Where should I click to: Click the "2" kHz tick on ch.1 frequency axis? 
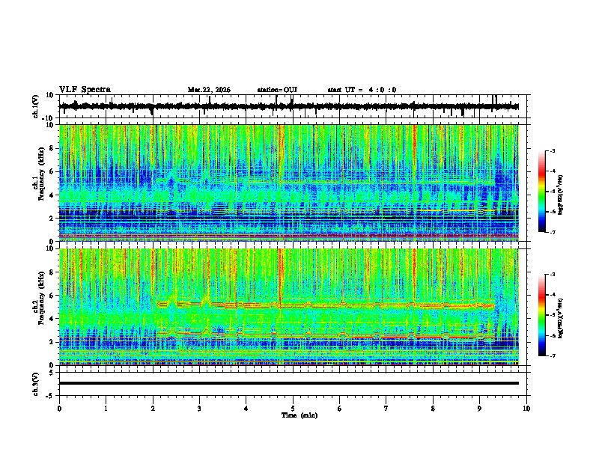tap(52, 219)
